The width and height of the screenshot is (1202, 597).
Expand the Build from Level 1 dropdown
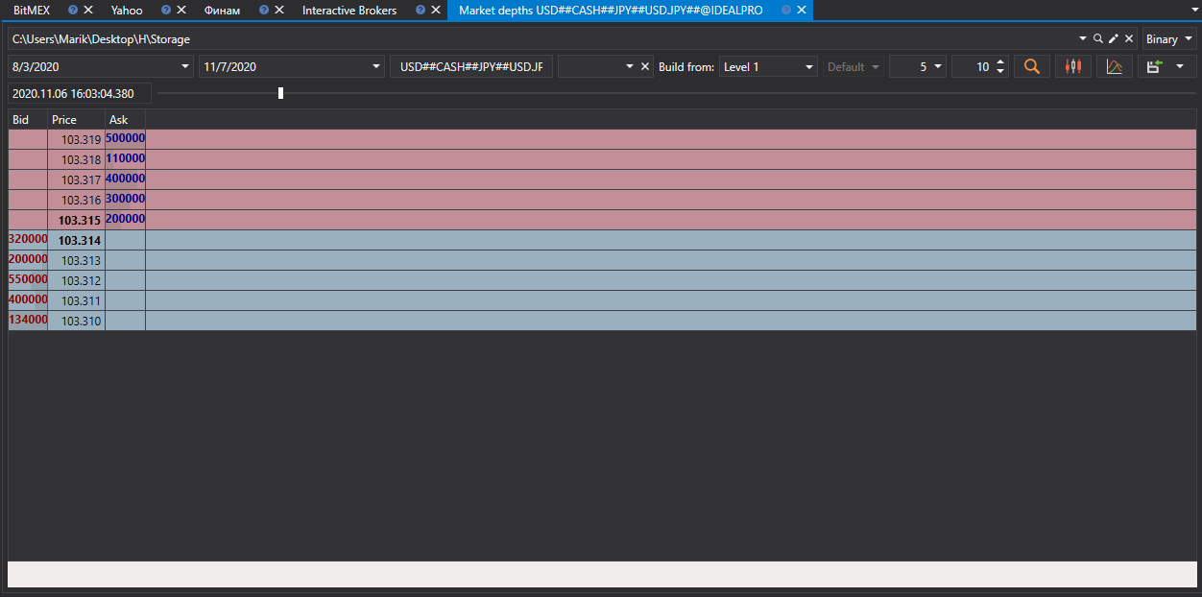pyautogui.click(x=768, y=67)
